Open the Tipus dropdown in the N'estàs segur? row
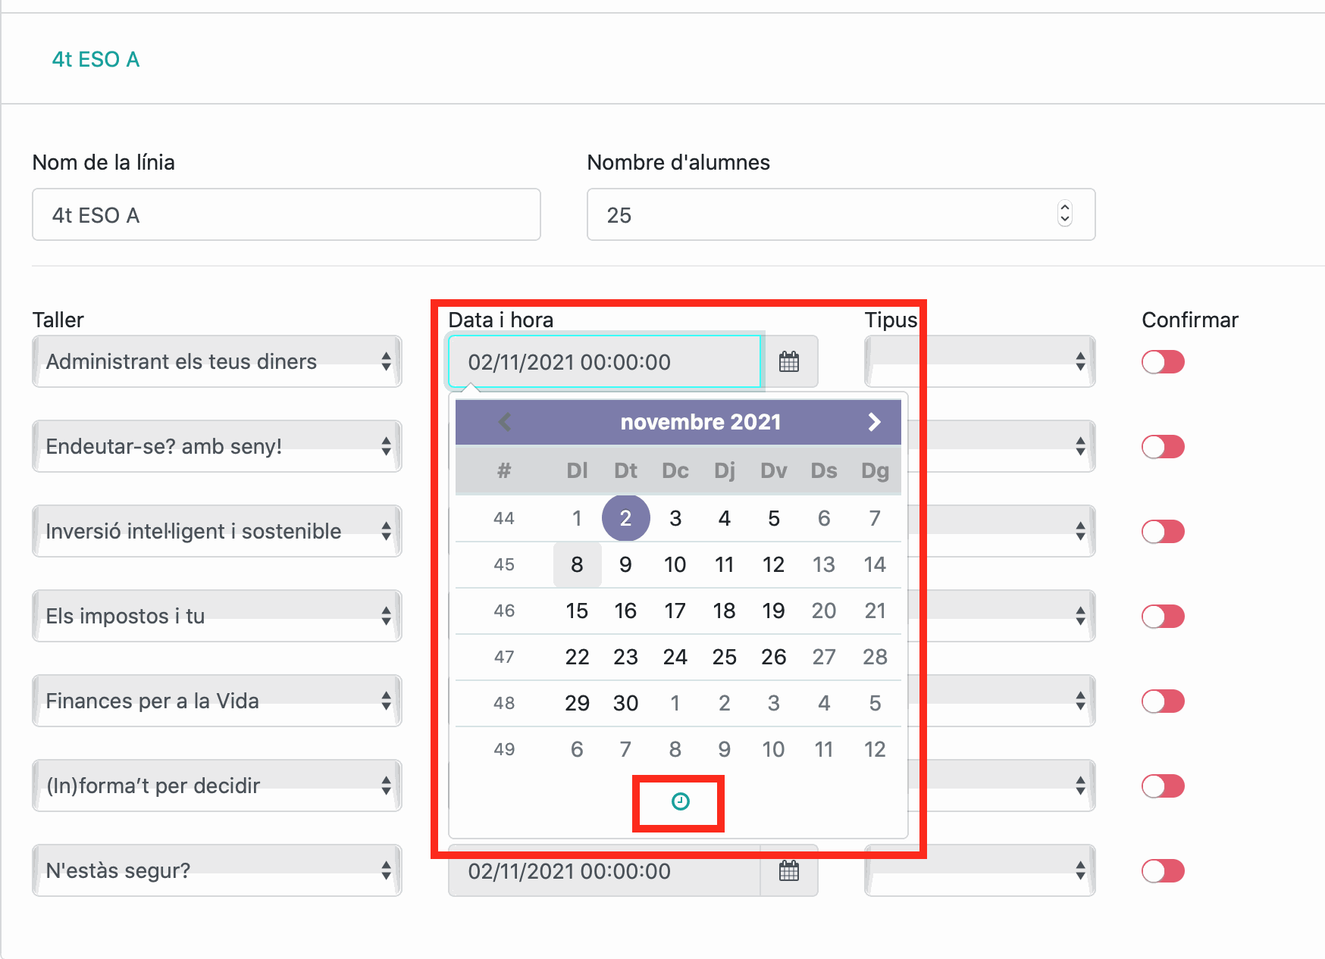This screenshot has height=959, width=1325. click(x=979, y=870)
